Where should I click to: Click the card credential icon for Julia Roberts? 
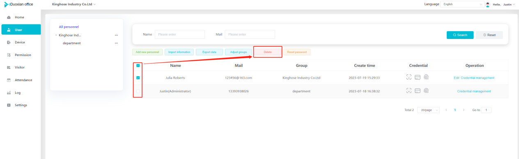pyautogui.click(x=418, y=77)
